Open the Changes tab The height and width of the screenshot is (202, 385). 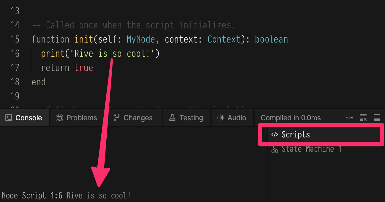click(133, 118)
